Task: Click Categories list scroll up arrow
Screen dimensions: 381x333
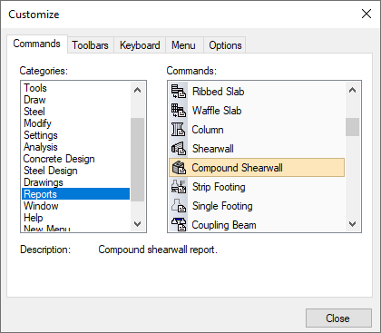Action: [x=138, y=90]
